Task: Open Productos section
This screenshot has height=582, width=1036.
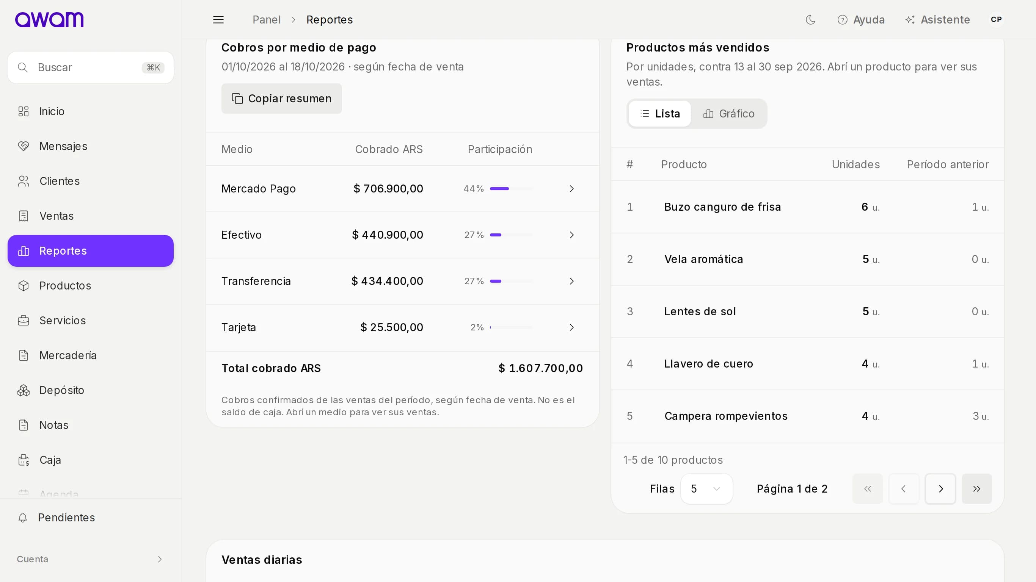Action: click(91, 286)
